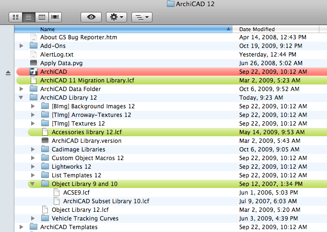Select the file name 'AlertLog.txt'
Viewport: 327px width, 232px height.
pyautogui.click(x=57, y=55)
